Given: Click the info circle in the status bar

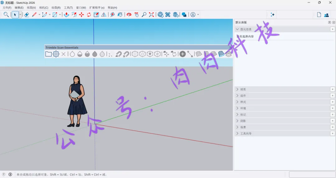Looking at the screenshot, I should [x=10, y=174].
